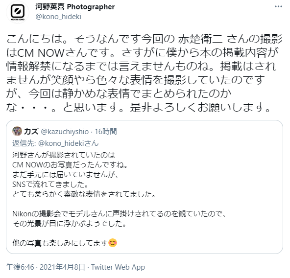This screenshot has height=278, width=290.
Task: Click the 2021年4月8日 date text
Action: (62, 267)
